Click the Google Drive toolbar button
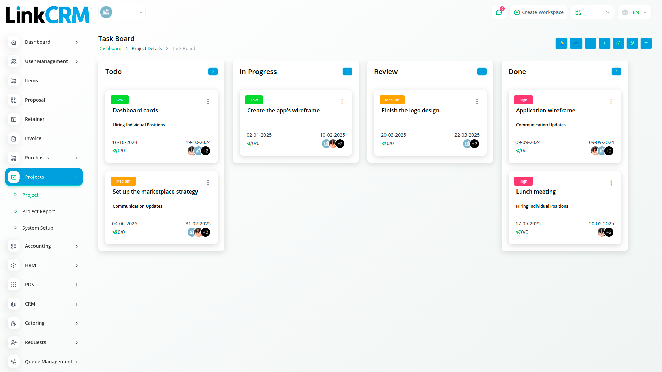This screenshot has height=372, width=662. point(561,43)
